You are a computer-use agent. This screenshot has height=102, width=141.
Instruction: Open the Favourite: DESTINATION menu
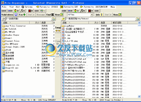coord(94,7)
